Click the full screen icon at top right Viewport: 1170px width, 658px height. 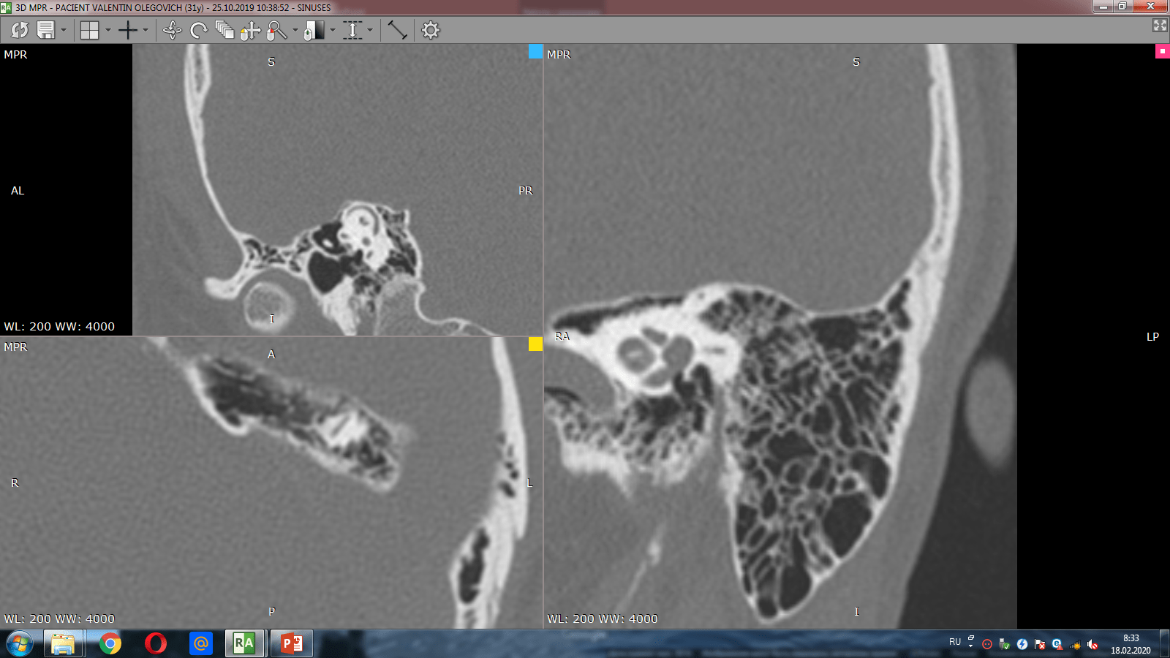click(1160, 26)
